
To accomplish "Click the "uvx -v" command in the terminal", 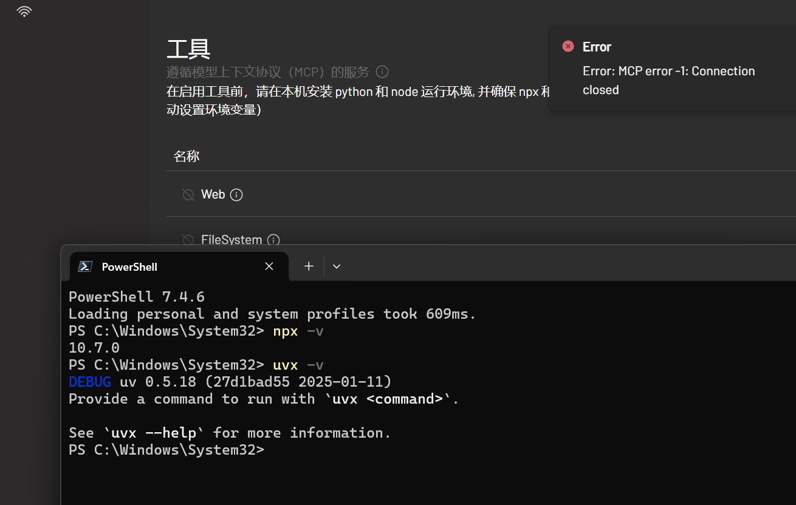I will 298,365.
